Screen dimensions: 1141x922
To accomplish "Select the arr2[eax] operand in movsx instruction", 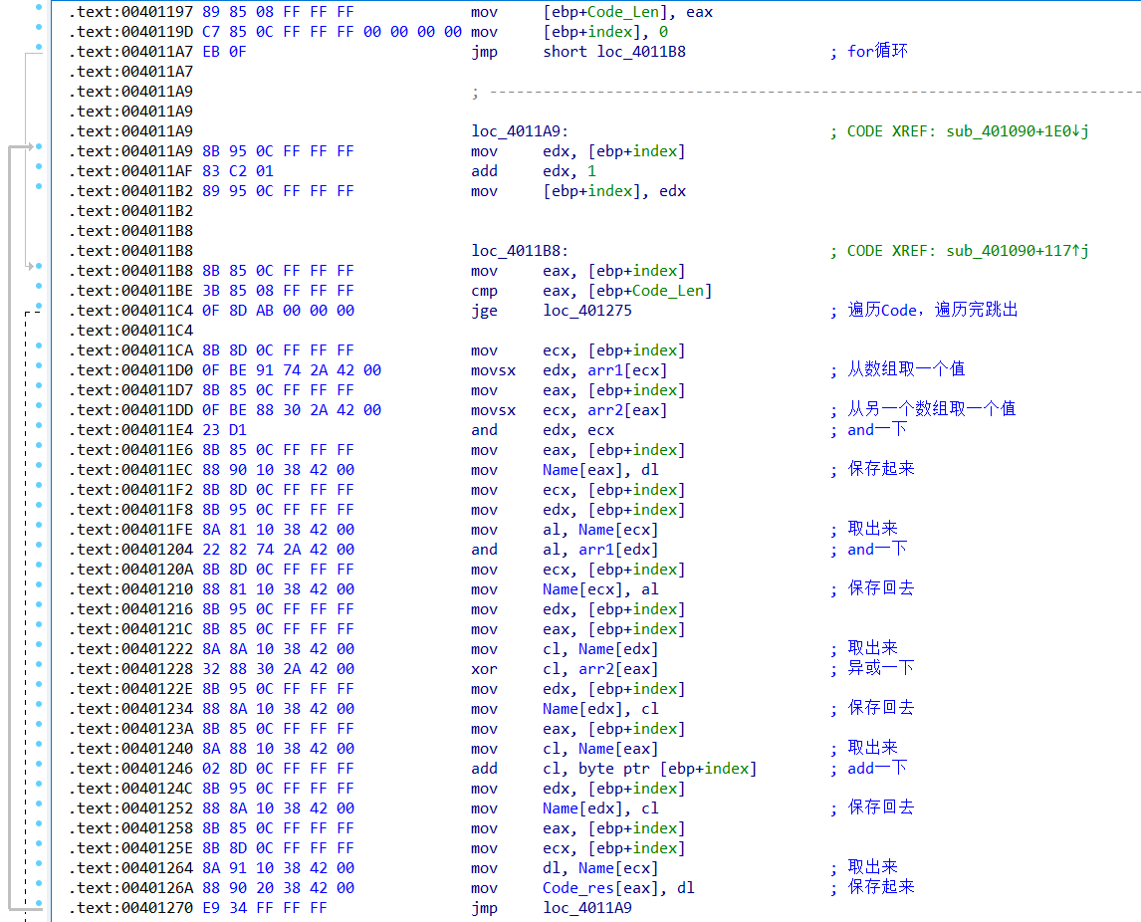I will click(623, 410).
